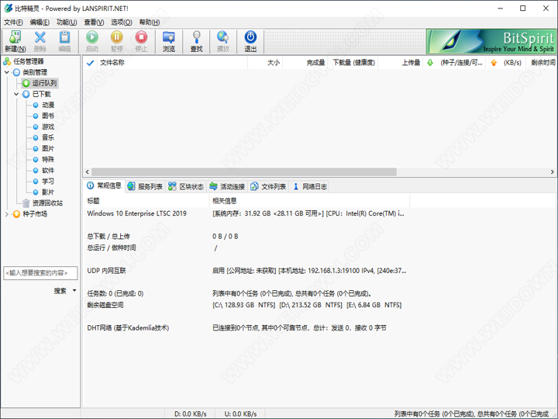This screenshot has height=419, width=558.
Task: Click the horizontal scrollbar right arrow
Action: (552, 171)
